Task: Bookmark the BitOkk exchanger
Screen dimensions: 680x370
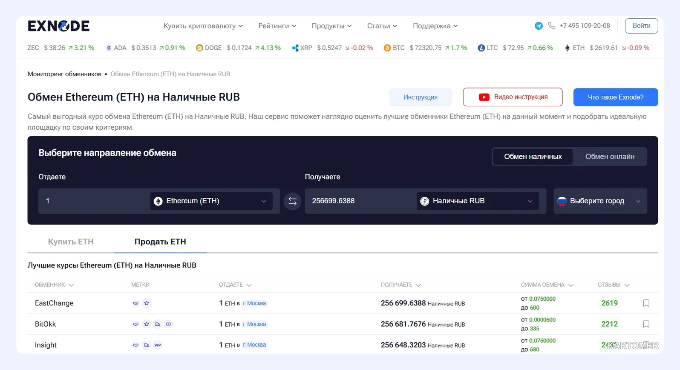Action: click(646, 324)
